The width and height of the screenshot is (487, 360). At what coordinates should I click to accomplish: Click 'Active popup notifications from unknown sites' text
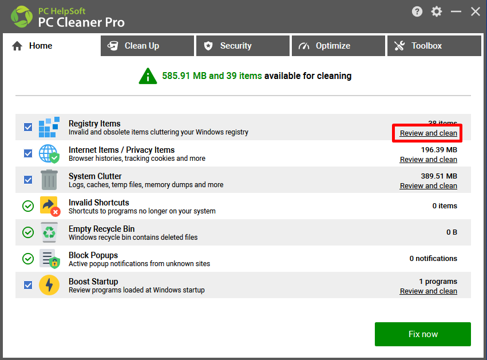[139, 264]
